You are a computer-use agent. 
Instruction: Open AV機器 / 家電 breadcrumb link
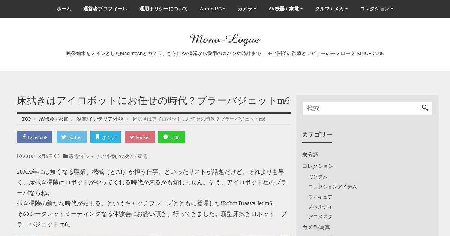54,119
